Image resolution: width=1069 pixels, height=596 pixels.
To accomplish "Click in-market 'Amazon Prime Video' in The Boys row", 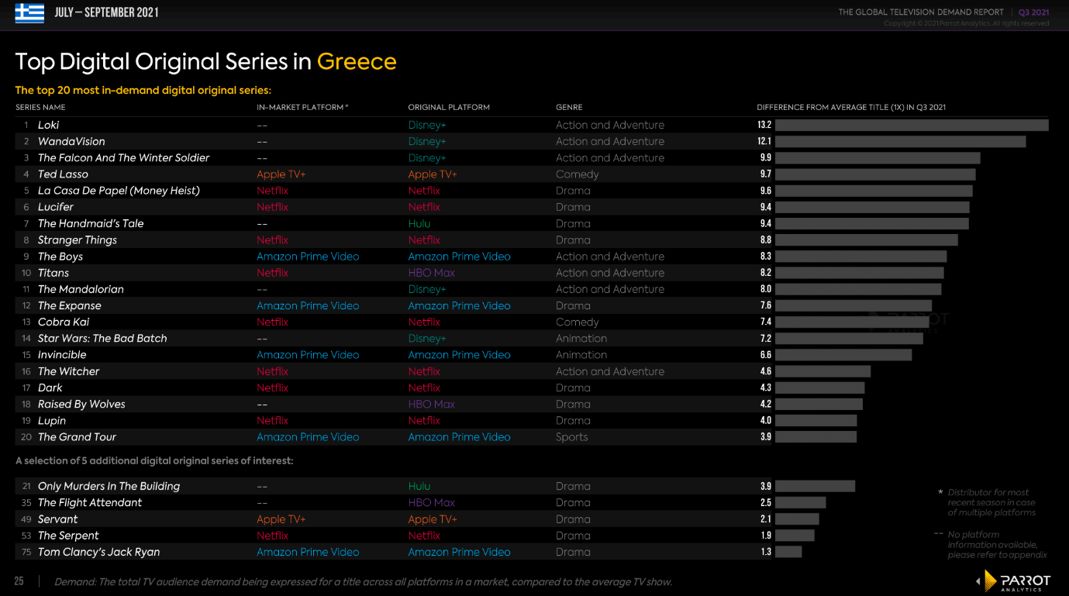I will point(308,257).
